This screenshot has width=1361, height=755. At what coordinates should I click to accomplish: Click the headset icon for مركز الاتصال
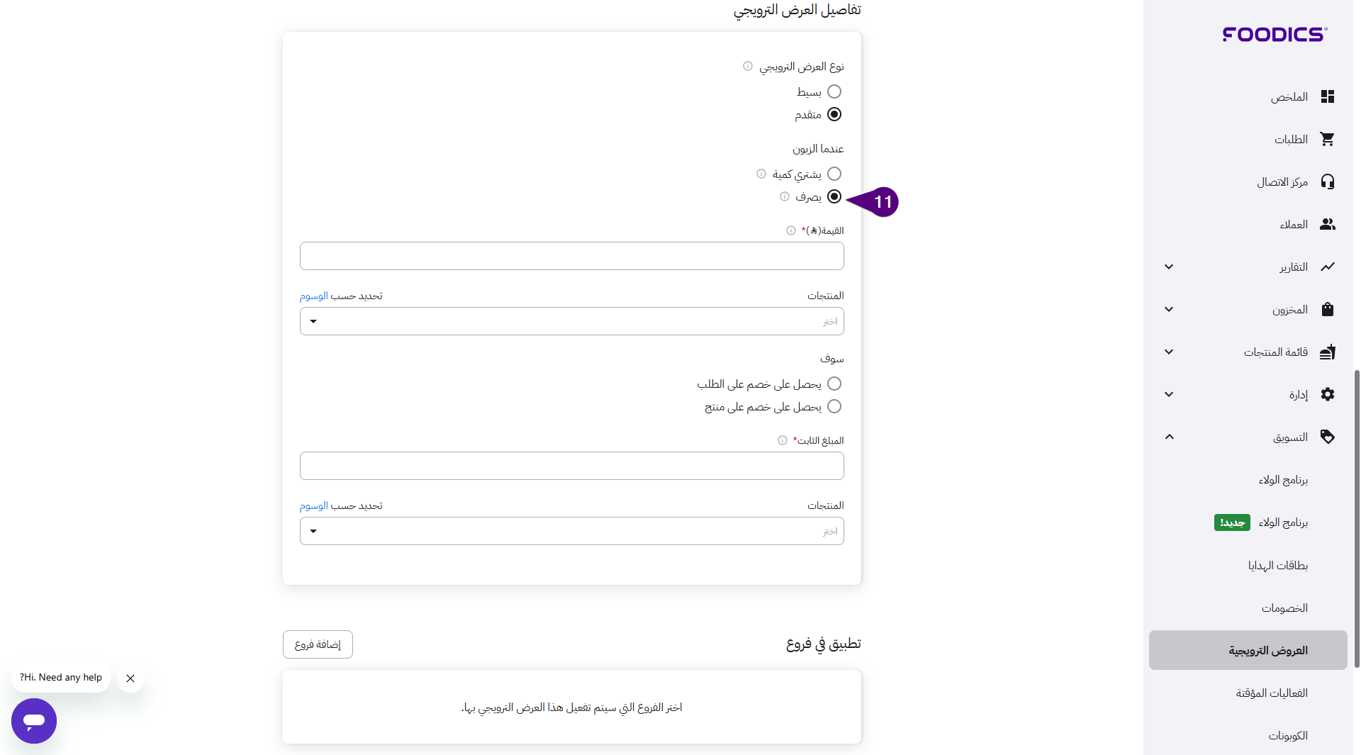pos(1327,182)
